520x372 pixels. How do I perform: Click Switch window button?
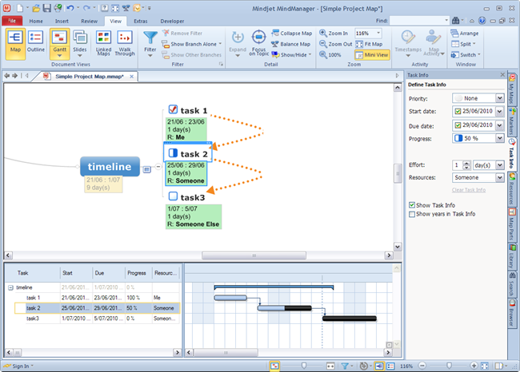(x=465, y=54)
